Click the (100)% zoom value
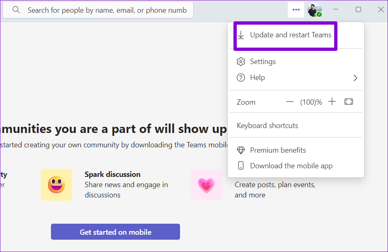The width and height of the screenshot is (388, 252). [311, 102]
